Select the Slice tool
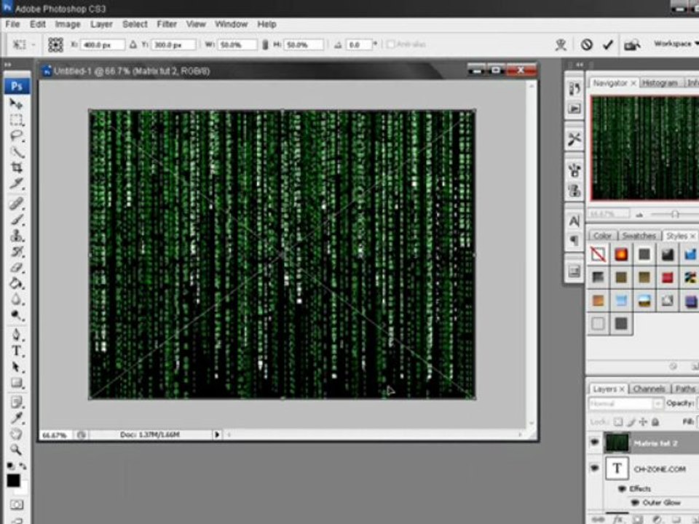The image size is (699, 524). pos(17,183)
